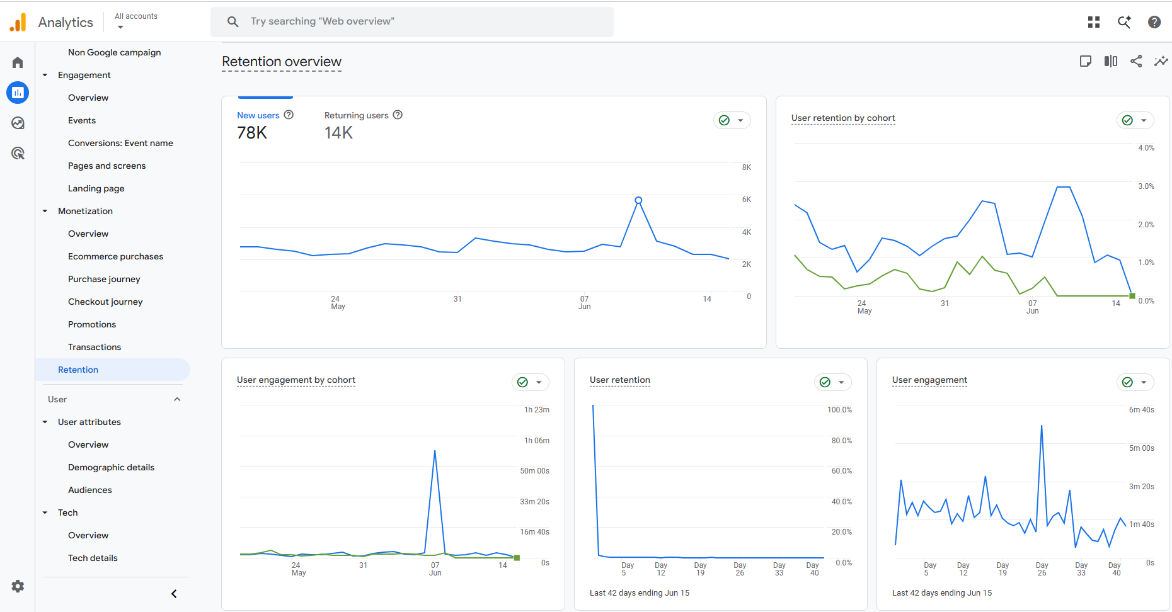Open the Transactions report

pyautogui.click(x=95, y=347)
